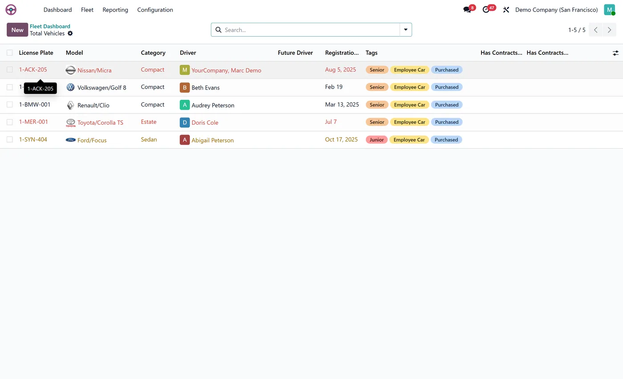
Task: Open the developer tools wrench icon
Action: tap(506, 10)
